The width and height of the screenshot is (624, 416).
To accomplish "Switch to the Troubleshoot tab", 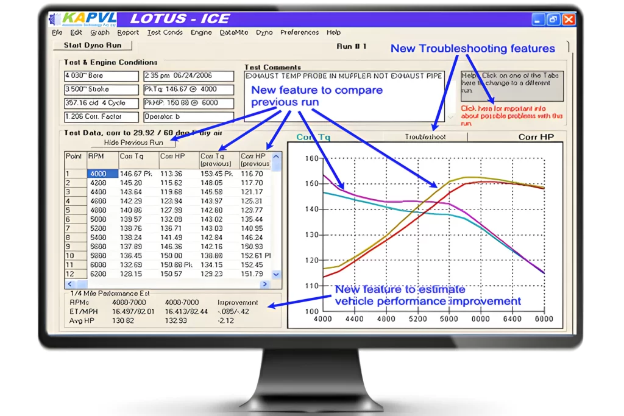I will tap(425, 137).
